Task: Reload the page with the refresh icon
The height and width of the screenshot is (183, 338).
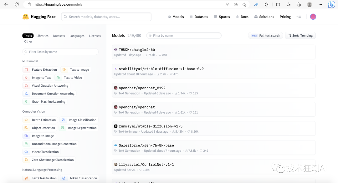Action: [x=17, y=4]
